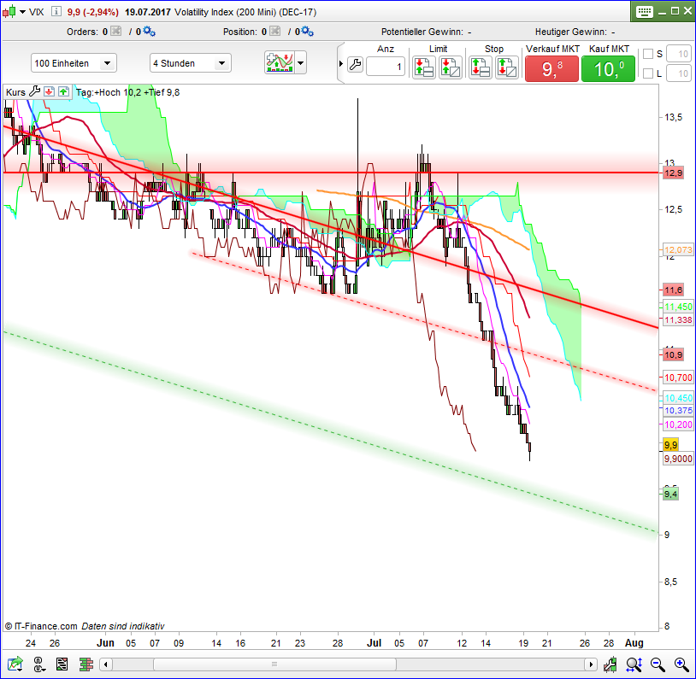Open position settings gears beside Position
This screenshot has height=679, width=696.
pyautogui.click(x=307, y=32)
